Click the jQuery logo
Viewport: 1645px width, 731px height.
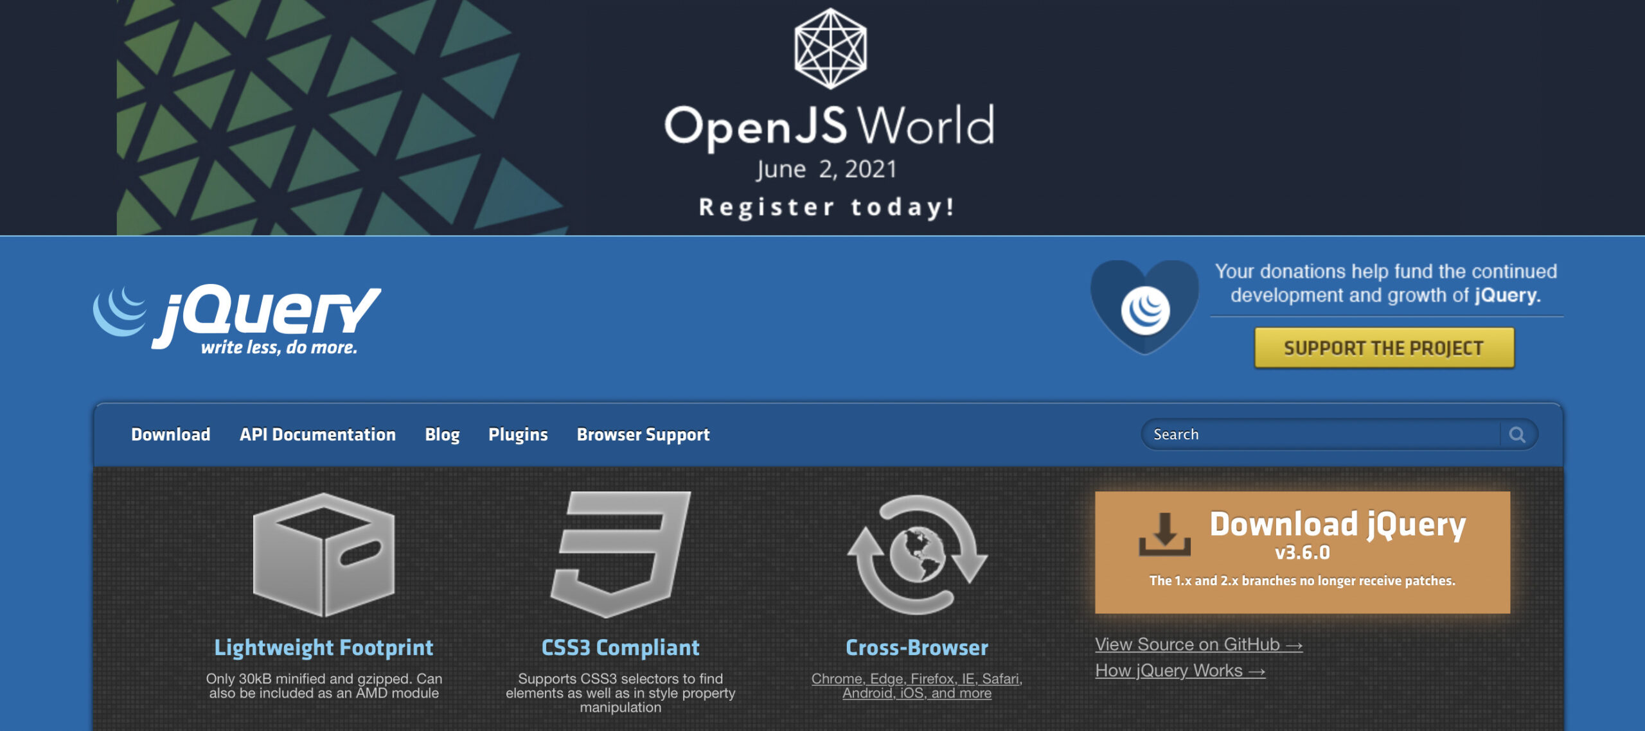(236, 319)
